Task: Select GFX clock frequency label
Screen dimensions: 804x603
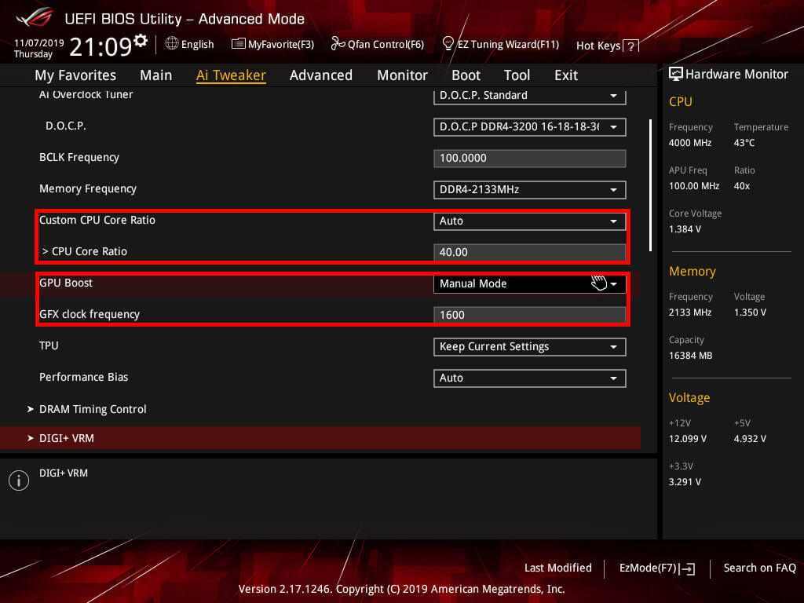Action: click(x=90, y=314)
